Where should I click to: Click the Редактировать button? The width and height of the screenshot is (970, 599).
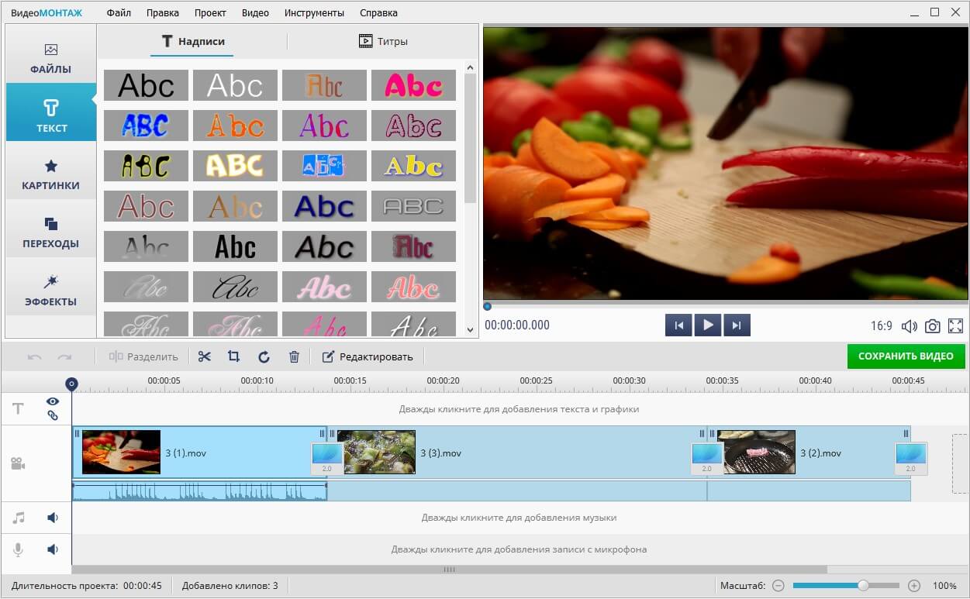pyautogui.click(x=368, y=356)
